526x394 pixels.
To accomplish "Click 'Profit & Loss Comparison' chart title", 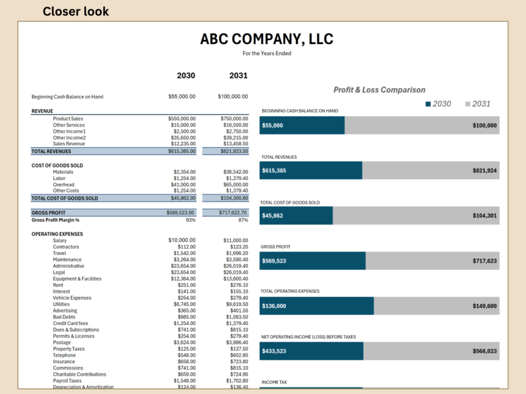I will pos(379,90).
